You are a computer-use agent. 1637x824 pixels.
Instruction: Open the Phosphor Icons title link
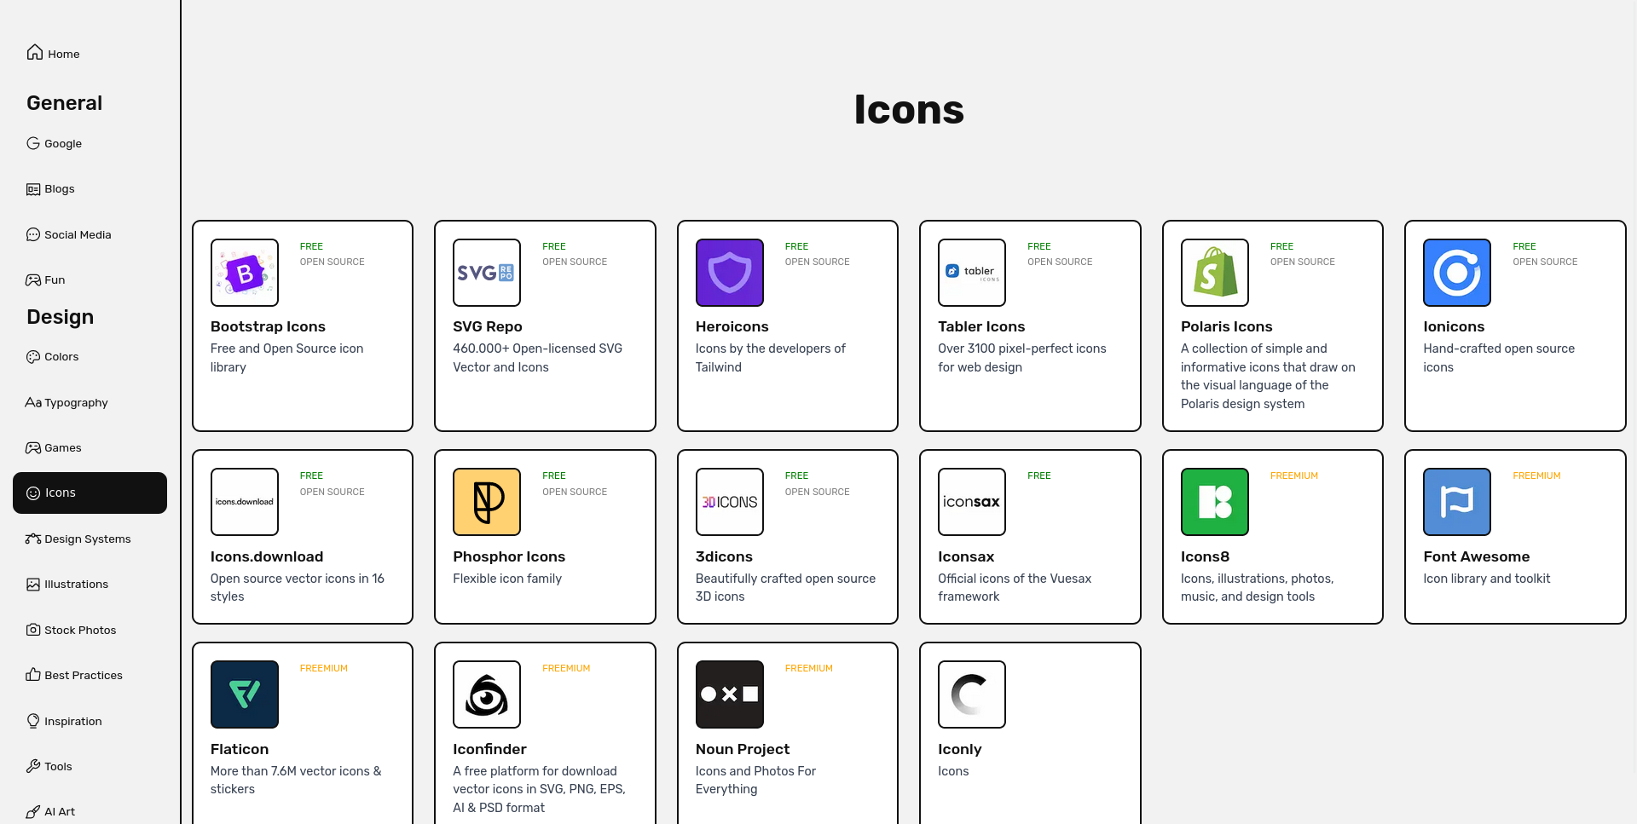coord(509,556)
